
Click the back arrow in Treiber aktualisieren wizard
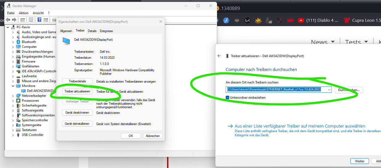pyautogui.click(x=219, y=56)
